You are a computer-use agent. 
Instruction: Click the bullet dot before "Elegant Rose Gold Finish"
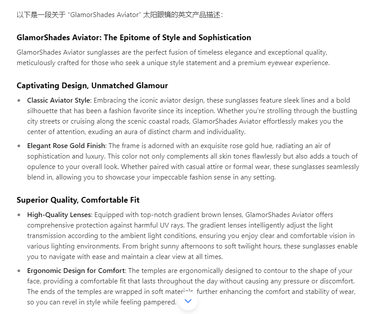click(19, 146)
